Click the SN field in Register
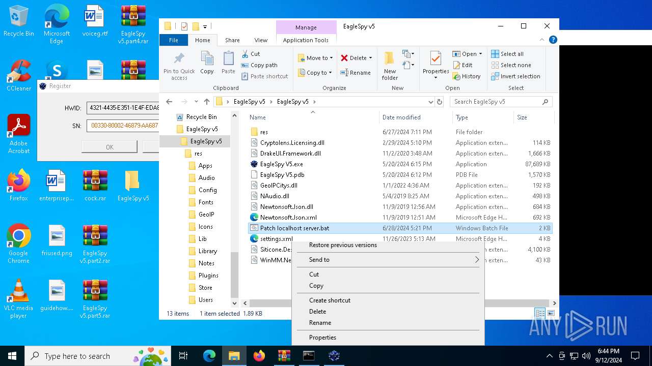652x366 pixels. coord(123,125)
